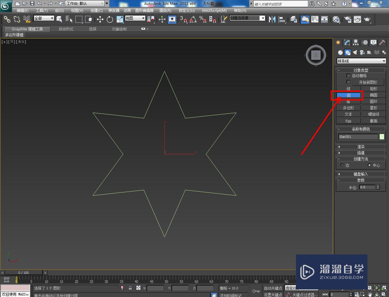Image resolution: width=389 pixels, height=297 pixels.
Task: Click the Mirror tool icon
Action: (x=273, y=19)
